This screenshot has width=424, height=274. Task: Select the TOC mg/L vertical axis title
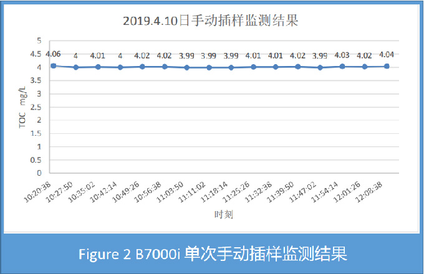22,107
